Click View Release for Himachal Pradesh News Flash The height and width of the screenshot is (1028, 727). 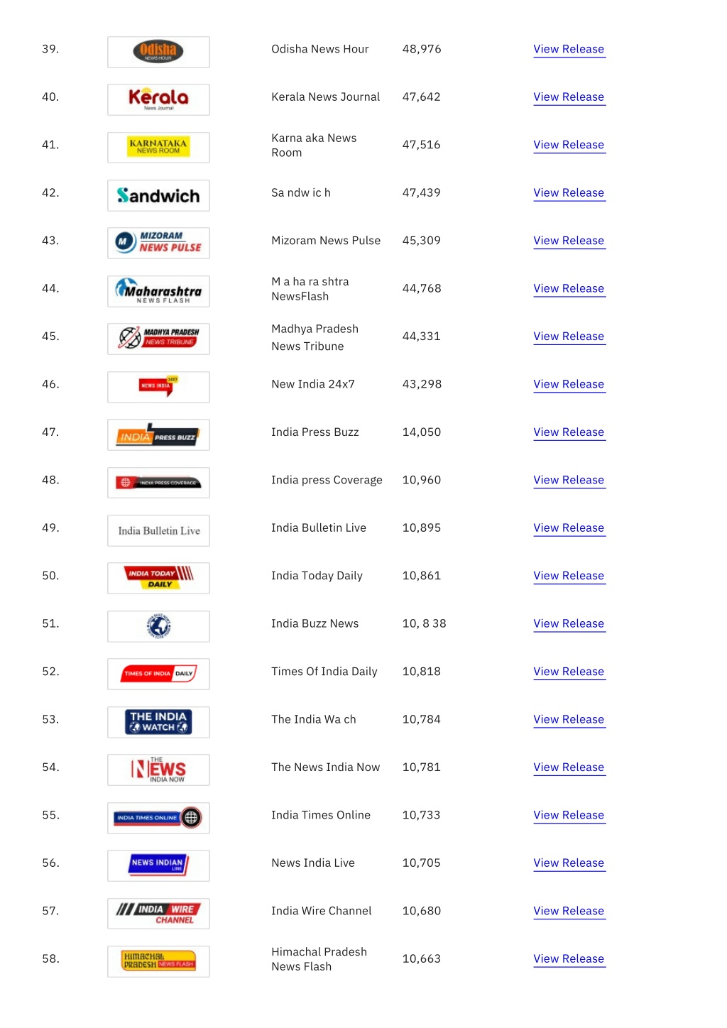point(569,958)
